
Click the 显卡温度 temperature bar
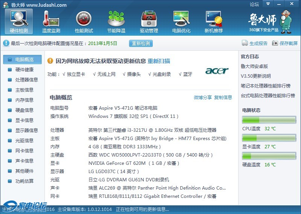click(x=269, y=138)
